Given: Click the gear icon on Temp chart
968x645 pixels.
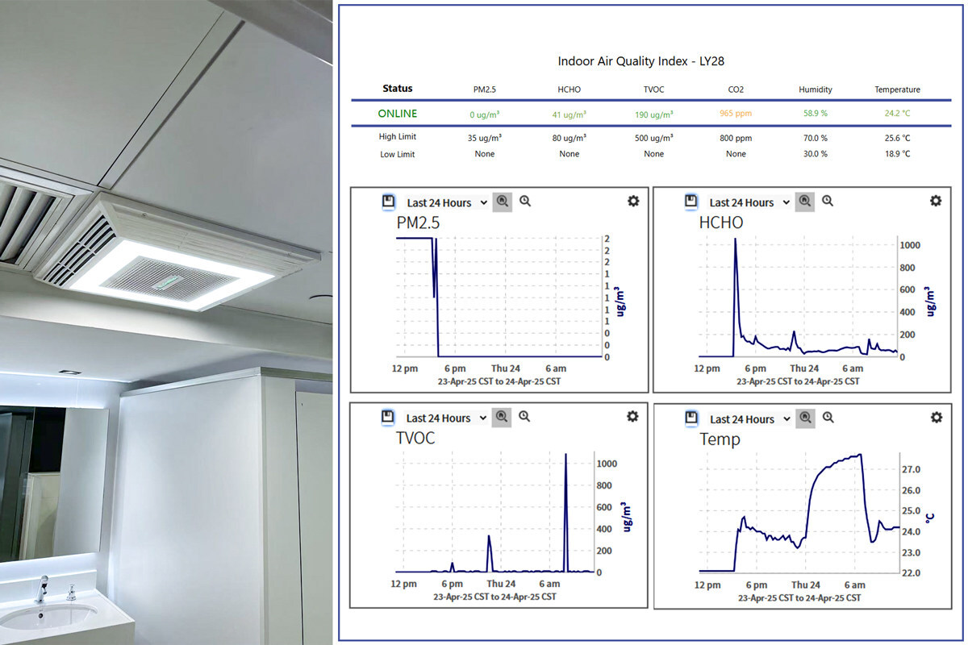Looking at the screenshot, I should [936, 418].
